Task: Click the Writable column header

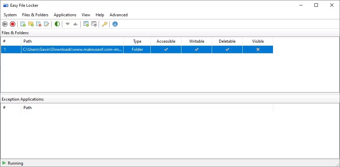Action: pyautogui.click(x=197, y=41)
